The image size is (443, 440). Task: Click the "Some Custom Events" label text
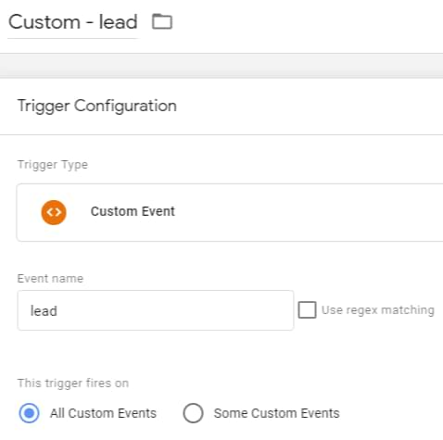pyautogui.click(x=277, y=413)
